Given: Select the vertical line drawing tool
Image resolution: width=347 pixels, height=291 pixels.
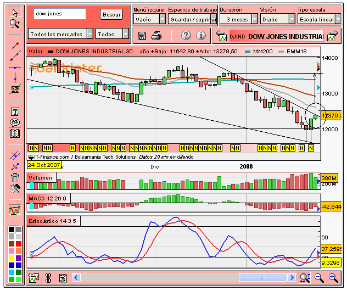Looking at the screenshot, I should point(15,78).
